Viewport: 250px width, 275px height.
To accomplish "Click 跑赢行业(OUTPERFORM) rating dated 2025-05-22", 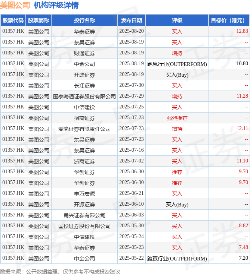I will pos(177,259).
